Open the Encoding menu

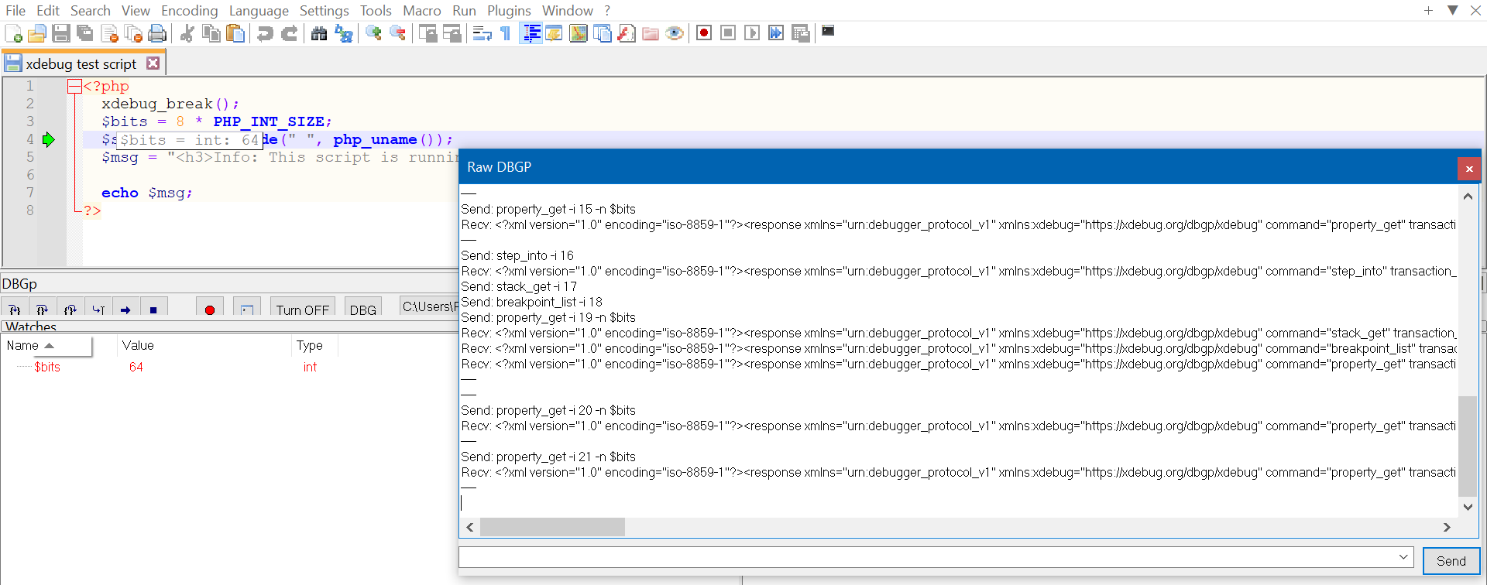coord(190,10)
